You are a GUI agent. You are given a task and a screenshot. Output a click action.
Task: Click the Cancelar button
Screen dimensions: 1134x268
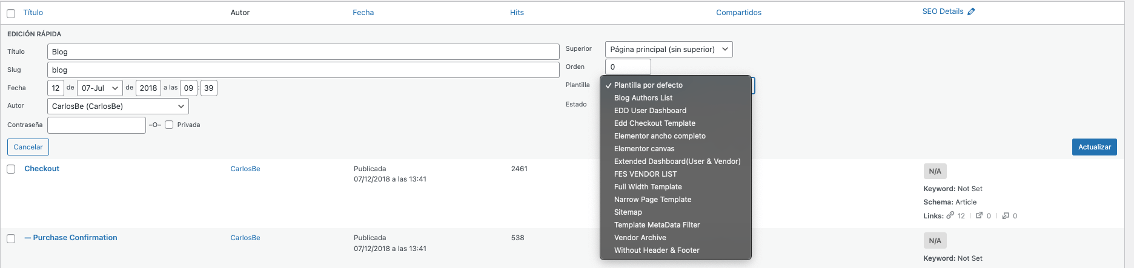click(28, 147)
